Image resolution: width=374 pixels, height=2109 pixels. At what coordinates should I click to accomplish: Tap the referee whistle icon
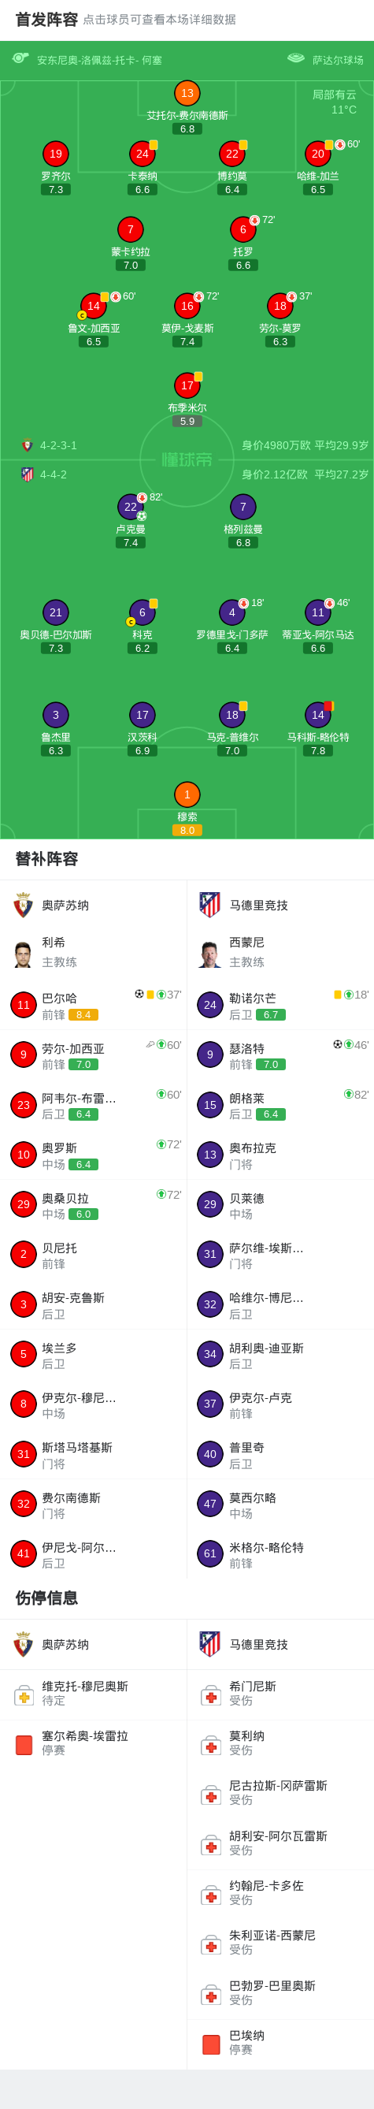20,58
